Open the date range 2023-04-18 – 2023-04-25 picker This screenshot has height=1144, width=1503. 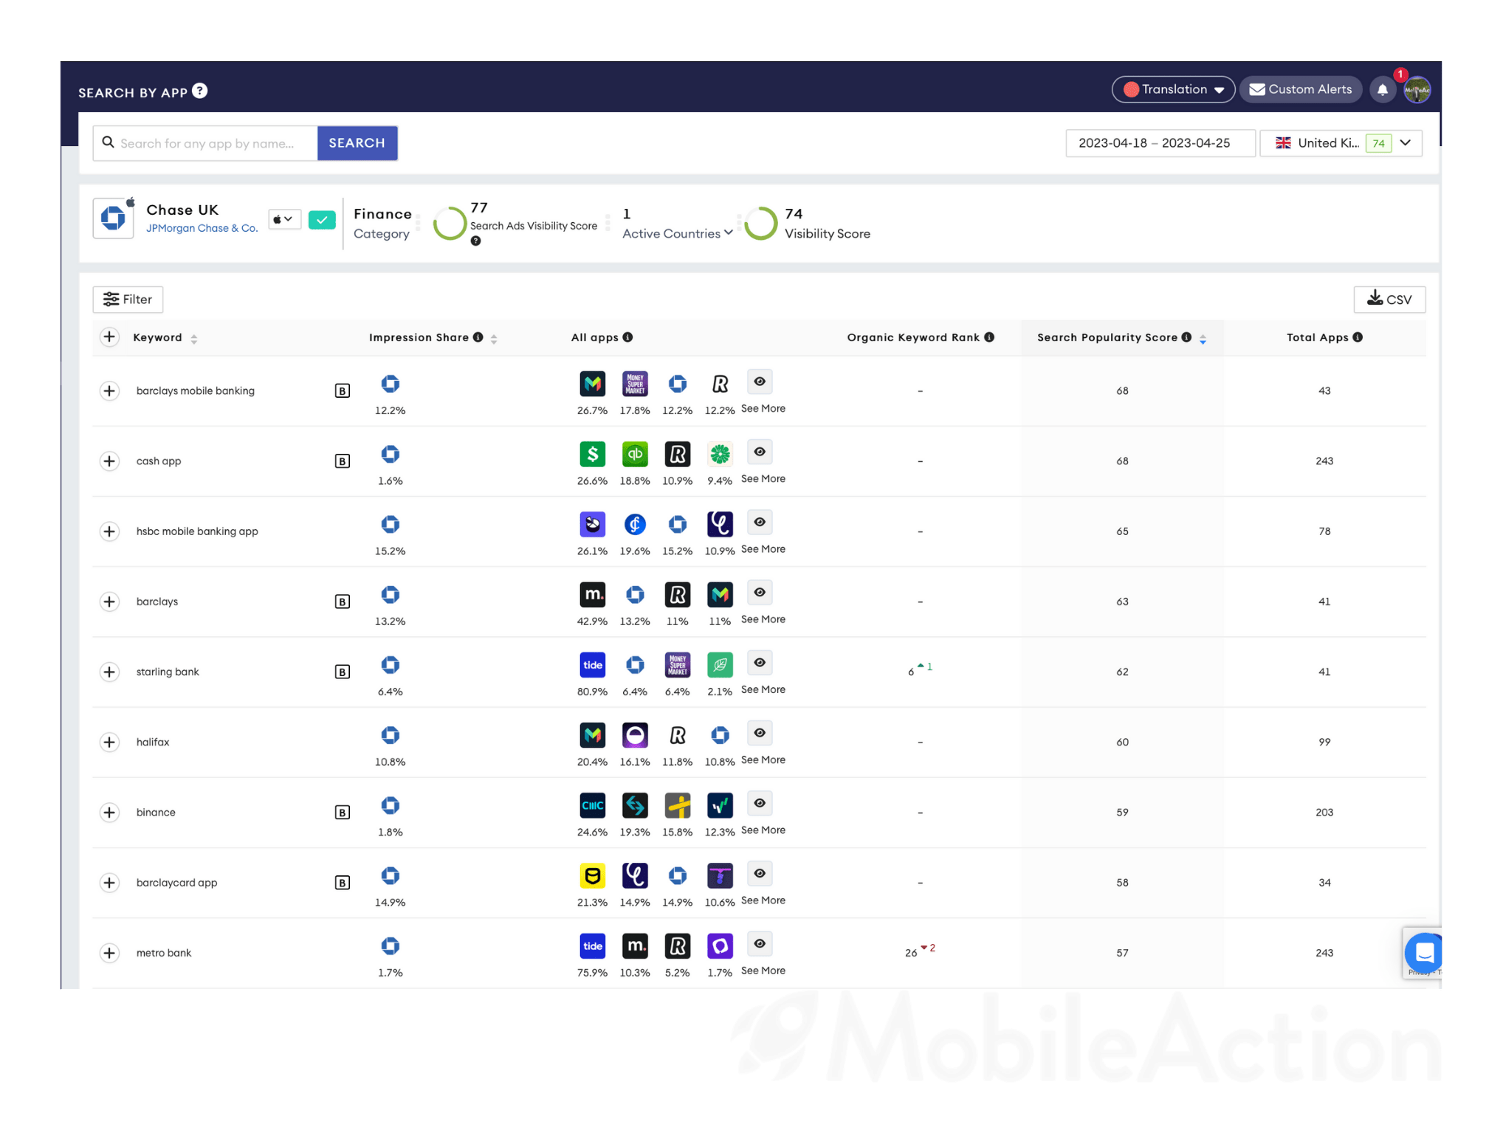(x=1160, y=143)
